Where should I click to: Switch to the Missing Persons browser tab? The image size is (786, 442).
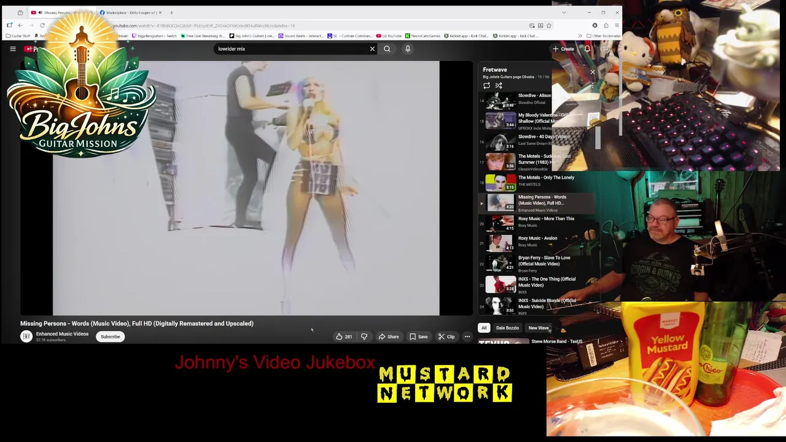[61, 12]
